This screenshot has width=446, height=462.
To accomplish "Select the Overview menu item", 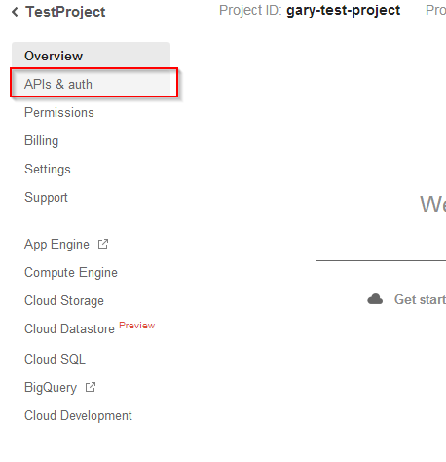I will pos(91,56).
